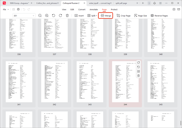This screenshot has height=128, width=182.
Task: Rotate page 344 clockwise via hover icon
Action: pos(138,63)
